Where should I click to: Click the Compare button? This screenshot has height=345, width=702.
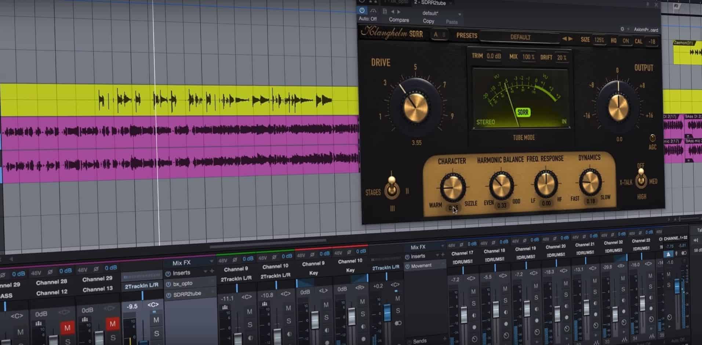pyautogui.click(x=399, y=20)
